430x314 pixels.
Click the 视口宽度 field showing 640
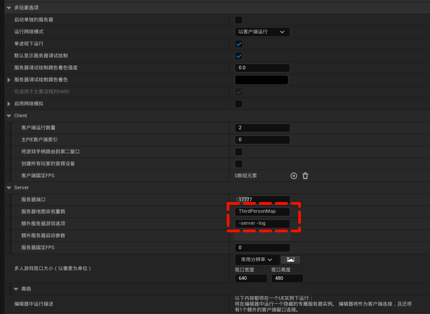pos(251,278)
